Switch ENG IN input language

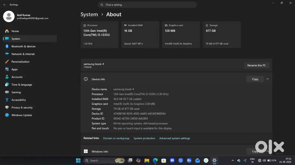click(x=252, y=161)
